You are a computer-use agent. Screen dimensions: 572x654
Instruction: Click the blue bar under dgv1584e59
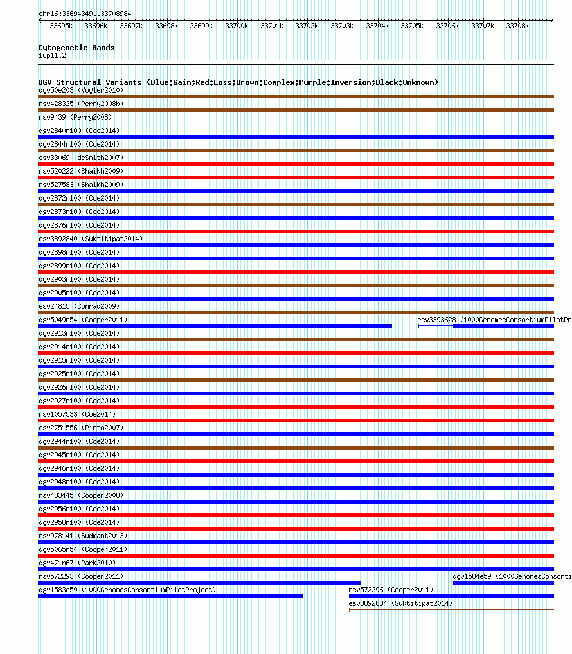(x=504, y=583)
